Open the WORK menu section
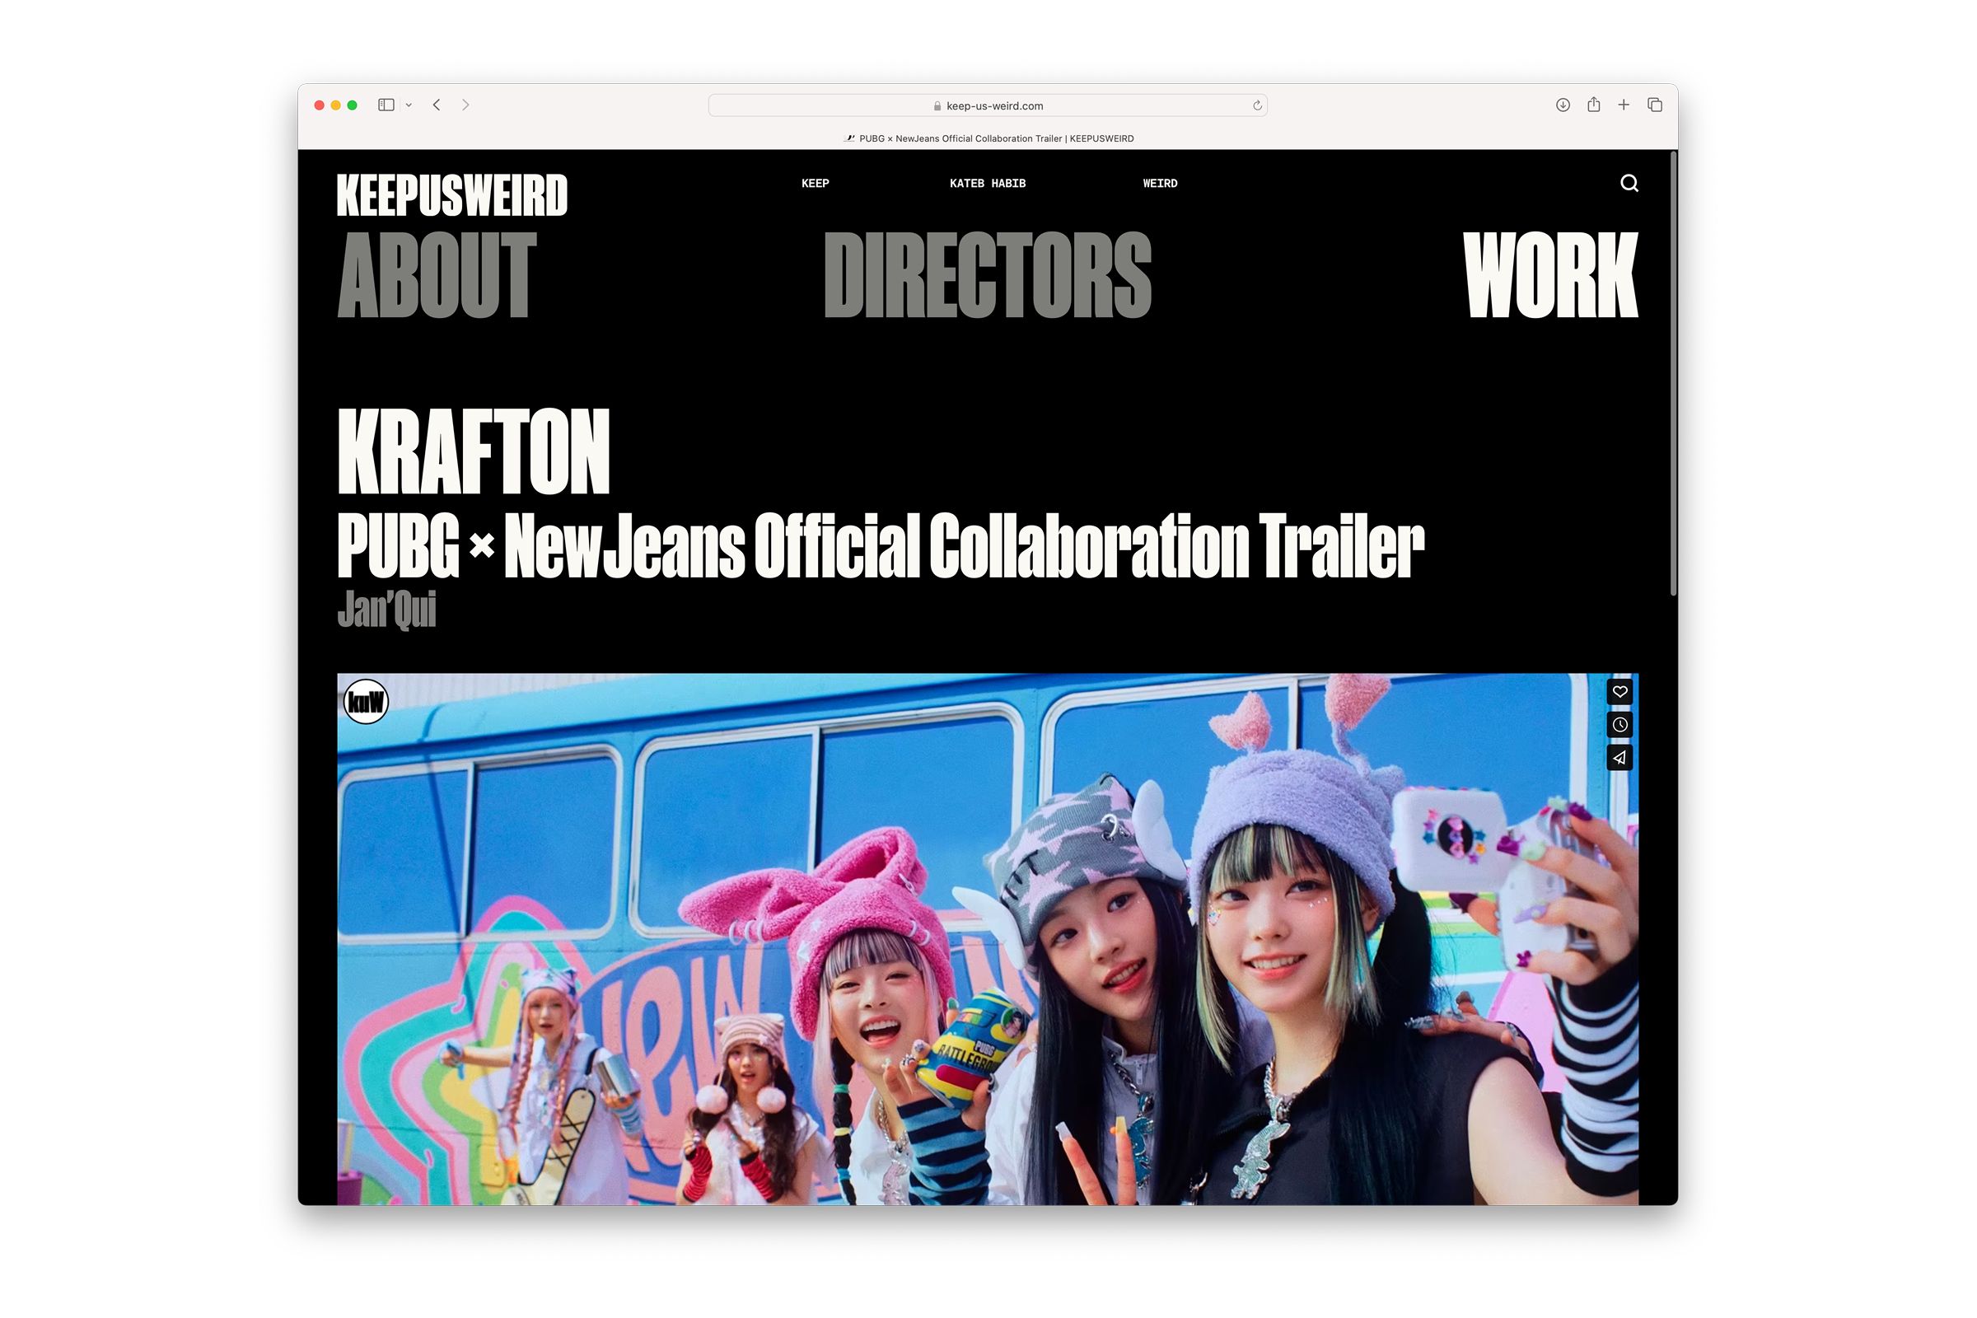Screen dimensions: 1977x1318 click(1550, 275)
